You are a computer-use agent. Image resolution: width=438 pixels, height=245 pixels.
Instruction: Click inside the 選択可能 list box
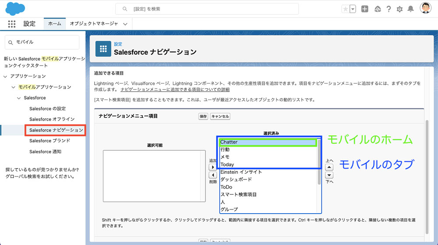coord(154,176)
